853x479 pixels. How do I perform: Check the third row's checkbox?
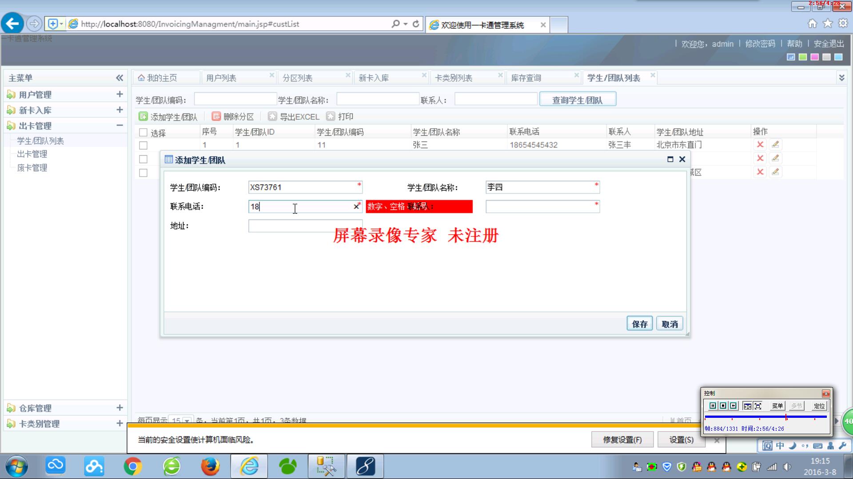tap(143, 173)
